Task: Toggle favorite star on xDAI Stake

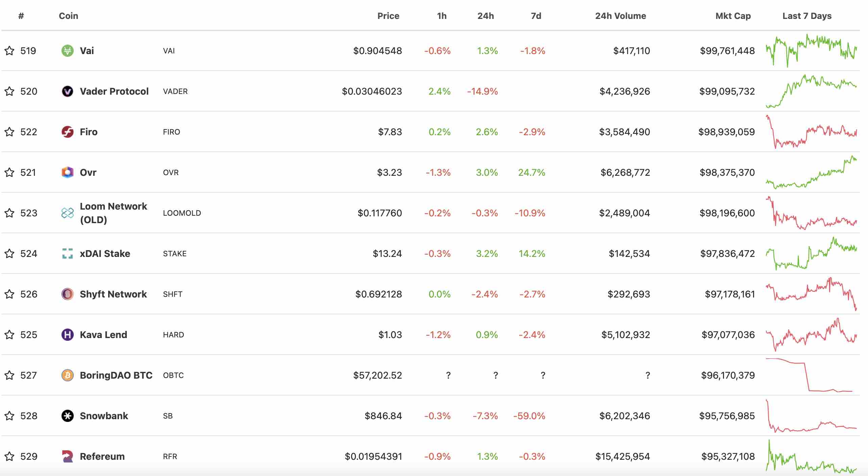Action: tap(9, 254)
